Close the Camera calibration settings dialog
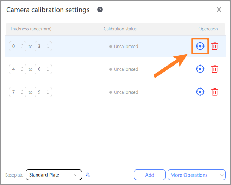 (219, 10)
